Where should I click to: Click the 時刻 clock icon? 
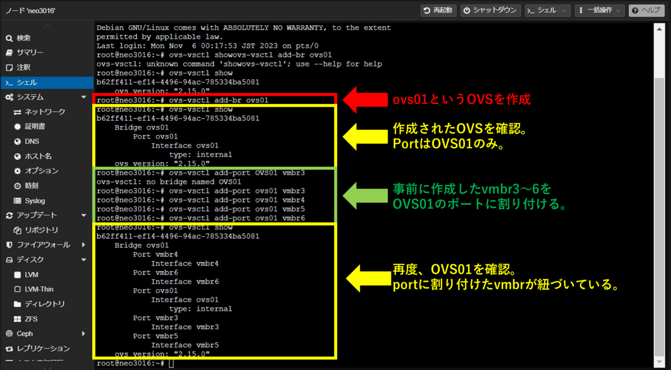[17, 186]
